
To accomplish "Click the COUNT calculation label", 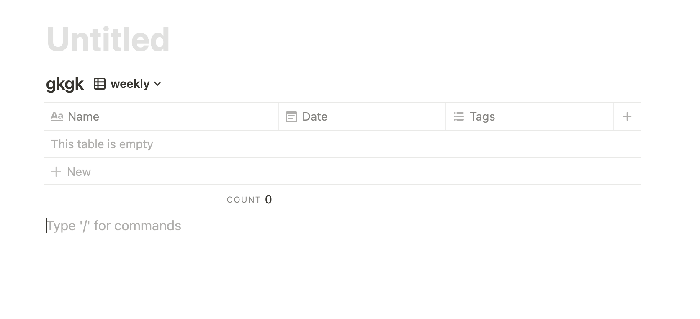I will [244, 200].
